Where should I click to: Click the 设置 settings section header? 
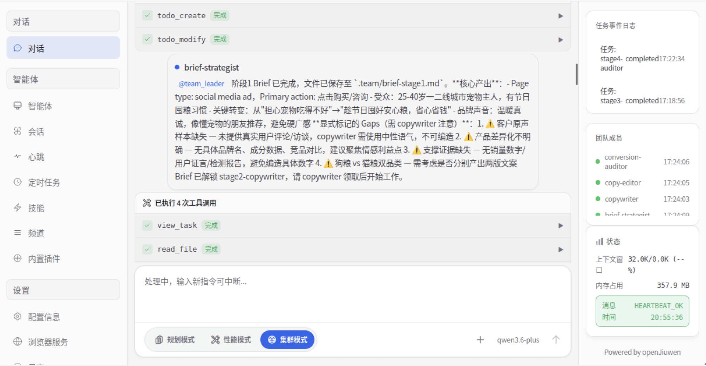pyautogui.click(x=63, y=290)
